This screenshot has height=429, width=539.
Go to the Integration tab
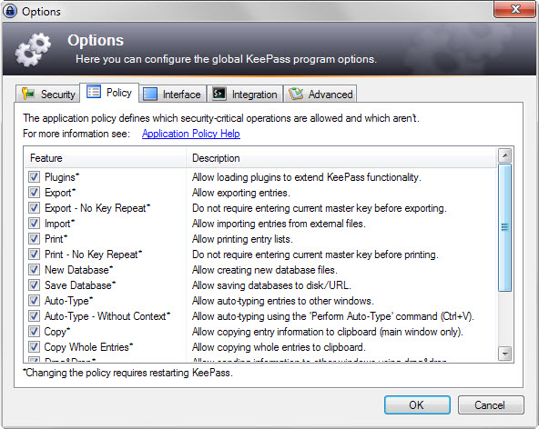(x=245, y=94)
